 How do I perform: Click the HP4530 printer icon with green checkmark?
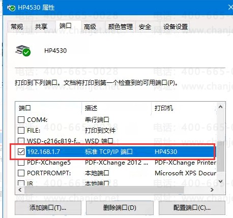click(23, 50)
